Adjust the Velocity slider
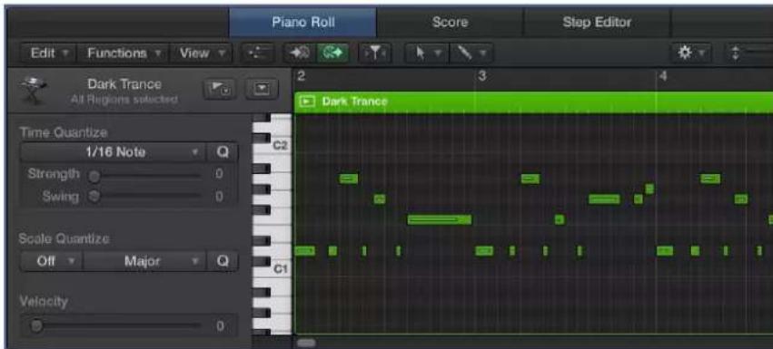This screenshot has width=773, height=349. [x=37, y=325]
